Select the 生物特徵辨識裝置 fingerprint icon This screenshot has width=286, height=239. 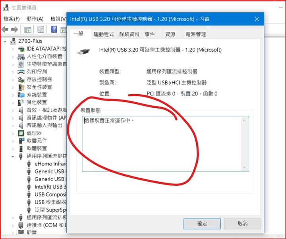(21, 64)
